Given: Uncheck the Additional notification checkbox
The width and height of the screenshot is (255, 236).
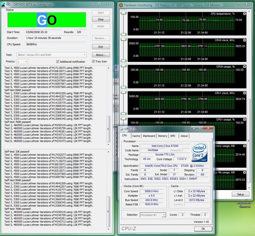Looking at the screenshot, I should [58, 62].
